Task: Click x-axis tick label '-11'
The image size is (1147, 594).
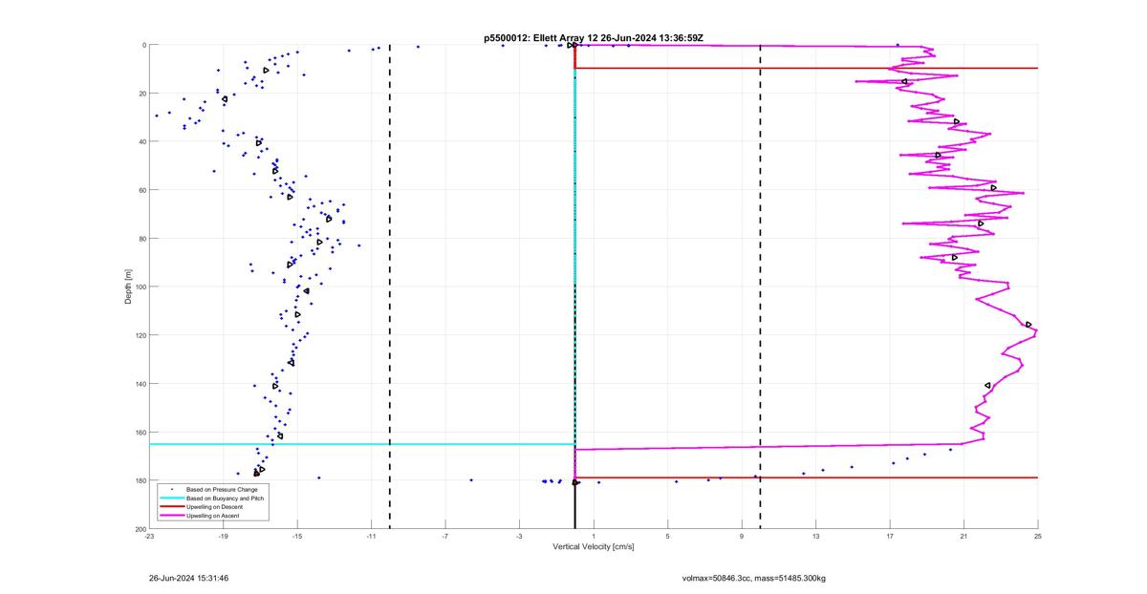Action: pos(371,537)
